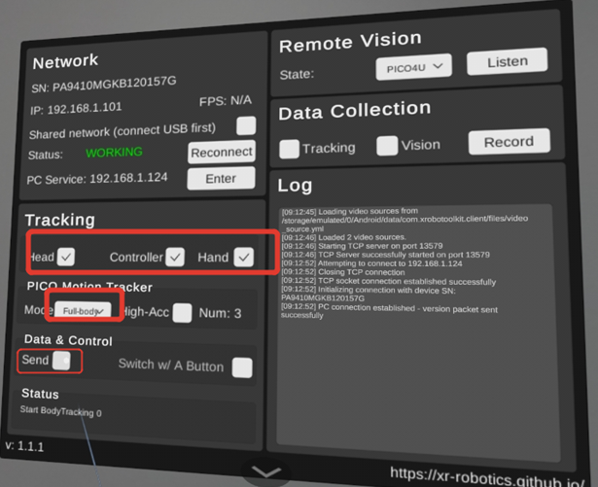Click the FPS: N/A readout

pyautogui.click(x=225, y=101)
